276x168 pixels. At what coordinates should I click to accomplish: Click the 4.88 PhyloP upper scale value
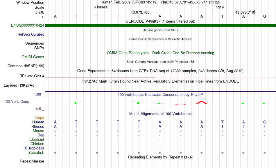[x=37, y=94]
